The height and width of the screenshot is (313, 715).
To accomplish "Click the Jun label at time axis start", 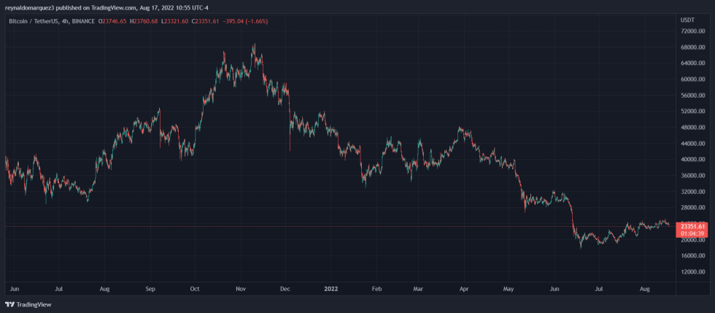I will click(14, 288).
